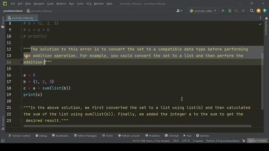Click caret position 14:10 in status bar
The width and height of the screenshot is (269, 151).
click(x=151, y=141)
